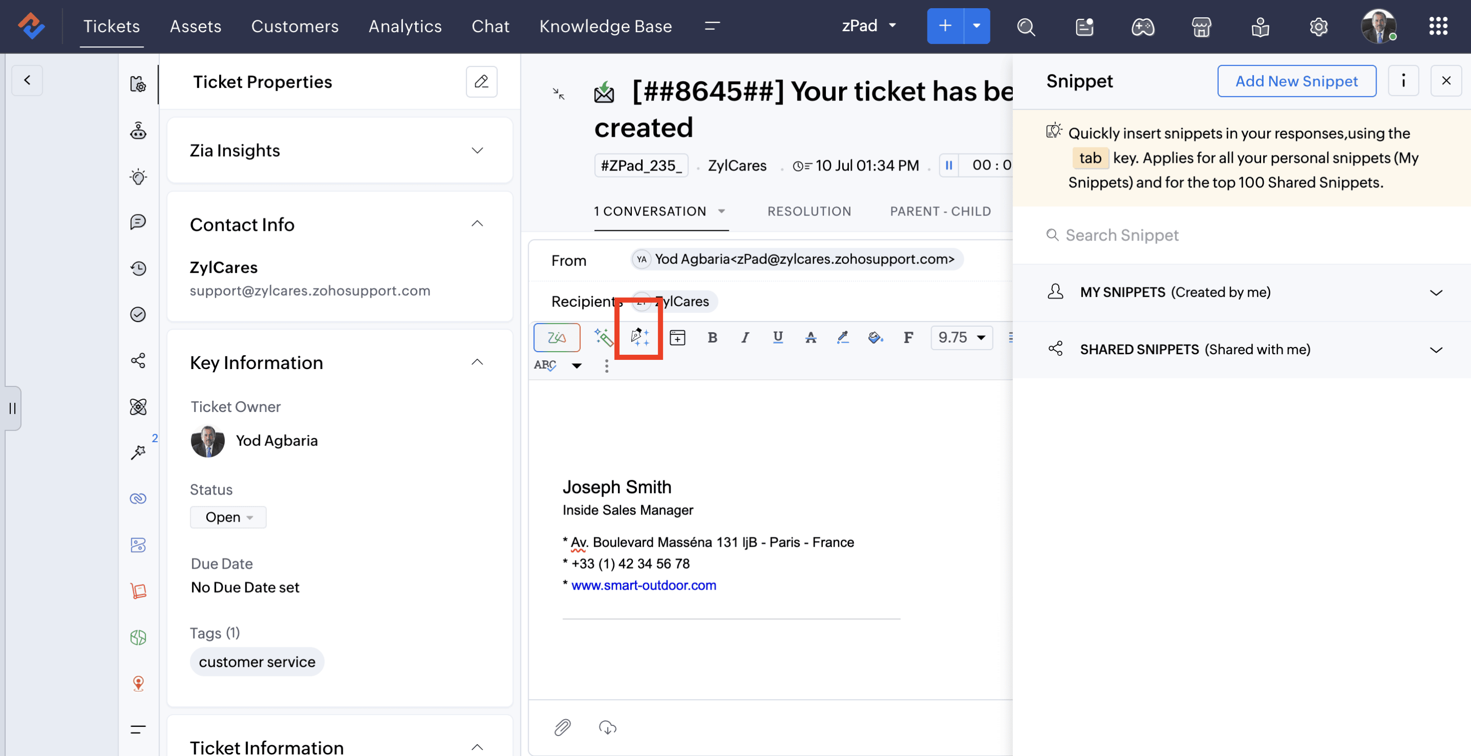Toggle the Zia button in editor toolbar
Screen dimensions: 1471x756
(x=557, y=337)
